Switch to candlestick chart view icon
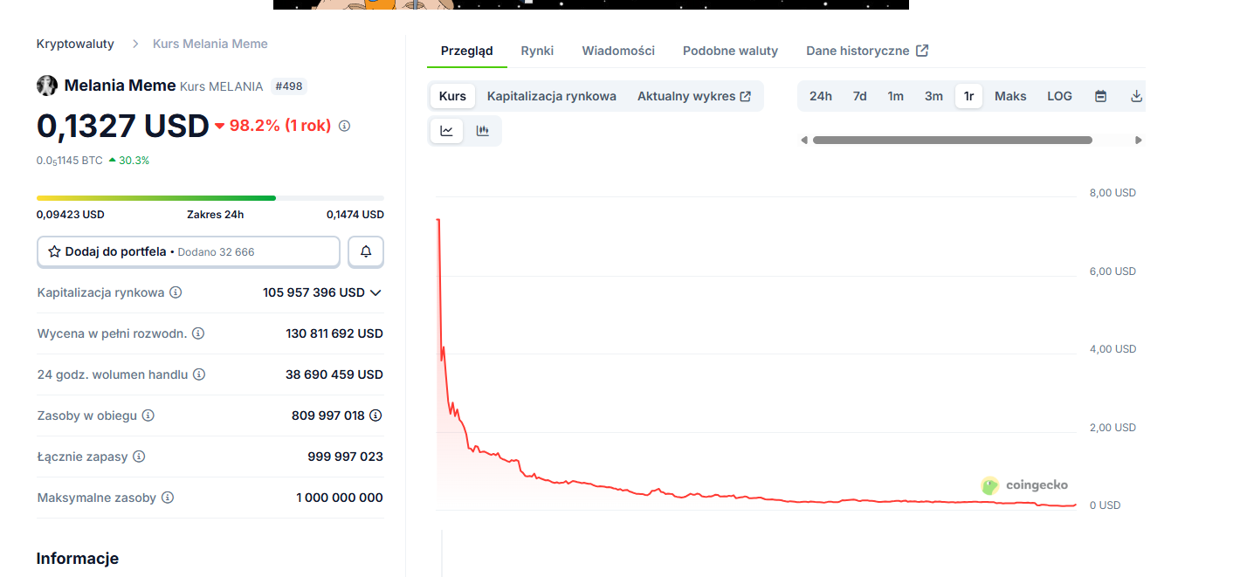 (x=482, y=131)
